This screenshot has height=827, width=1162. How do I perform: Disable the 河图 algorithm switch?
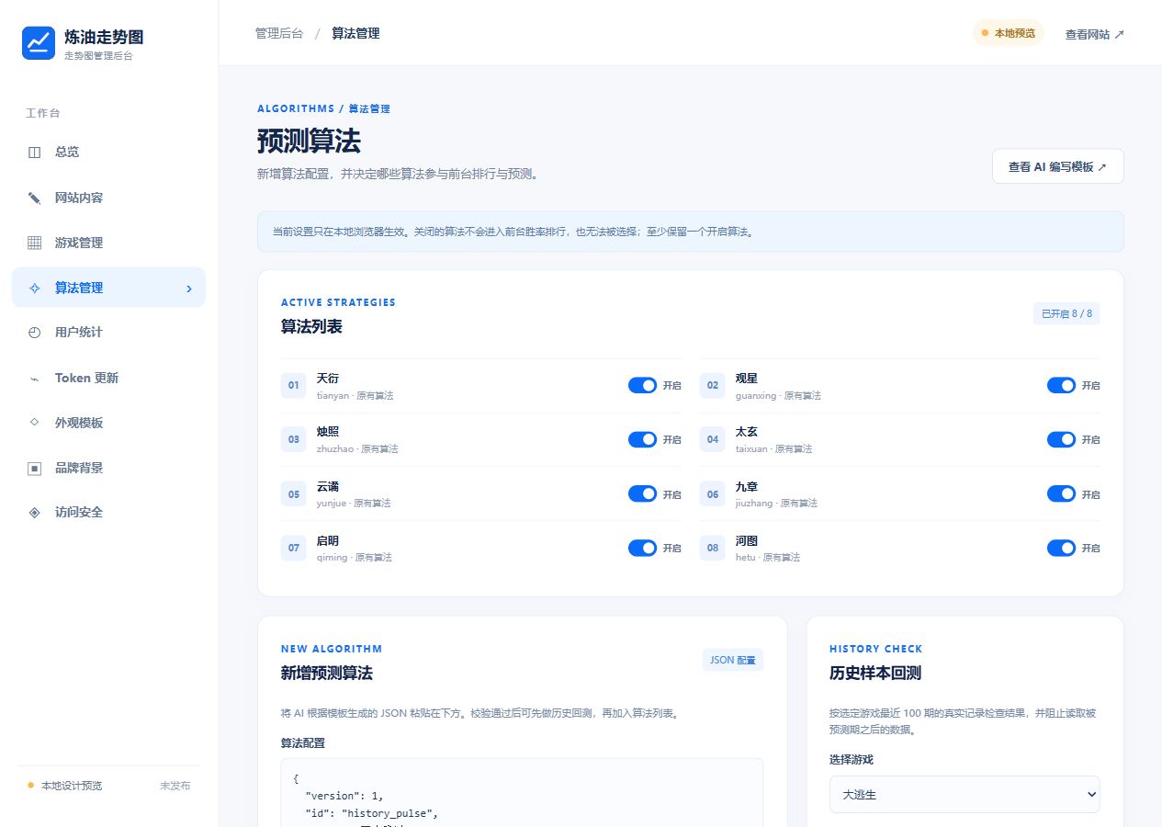[x=1061, y=549]
